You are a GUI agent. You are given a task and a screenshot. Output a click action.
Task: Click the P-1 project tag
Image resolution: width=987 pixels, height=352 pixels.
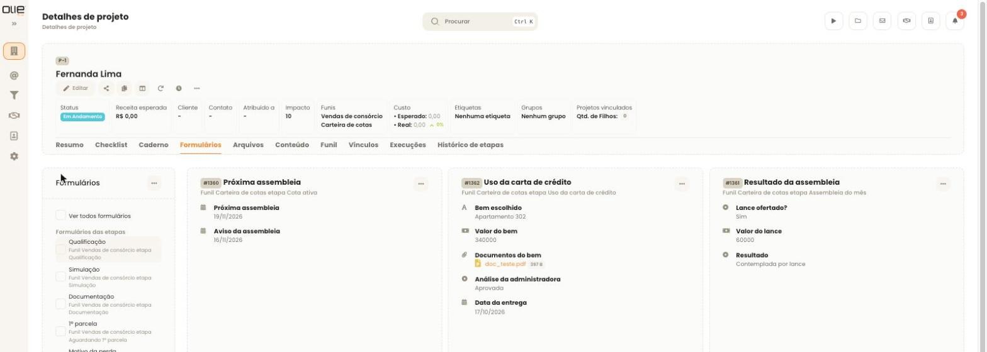click(62, 61)
